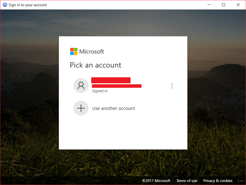Expand the footer ellipsis more options
The height and width of the screenshot is (185, 246).
click(241, 181)
